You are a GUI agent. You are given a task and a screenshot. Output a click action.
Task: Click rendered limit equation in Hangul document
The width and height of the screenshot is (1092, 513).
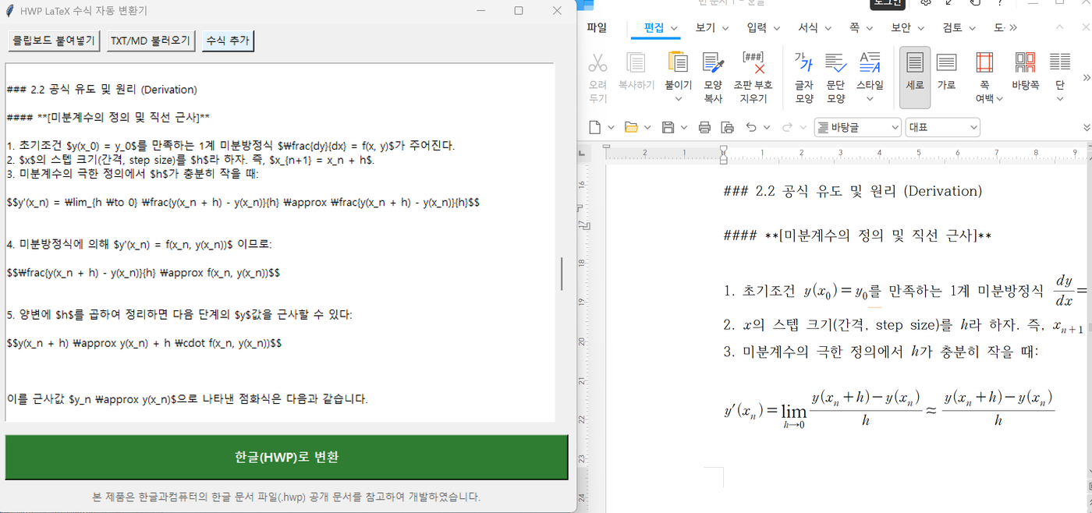click(x=889, y=409)
